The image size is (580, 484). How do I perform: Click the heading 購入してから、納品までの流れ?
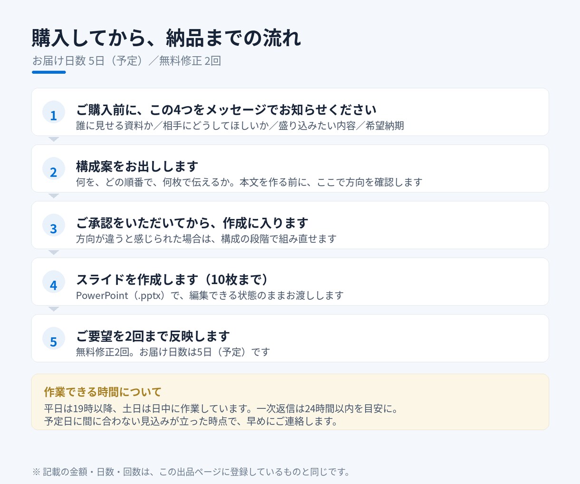166,38
